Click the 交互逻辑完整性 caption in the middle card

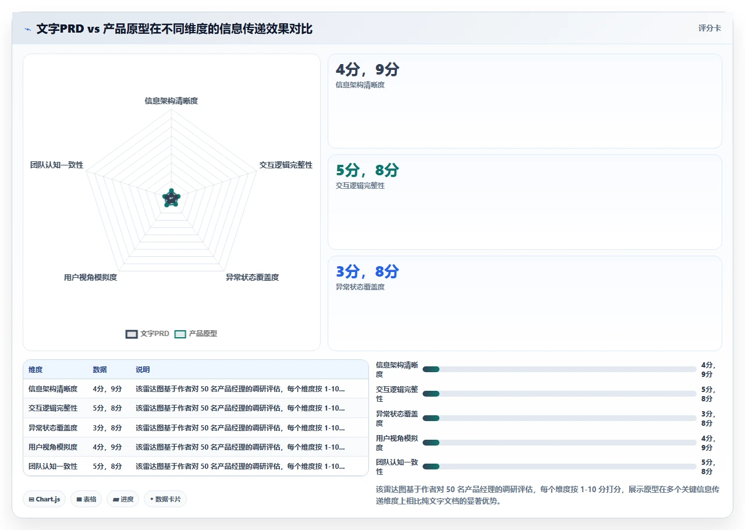(360, 186)
